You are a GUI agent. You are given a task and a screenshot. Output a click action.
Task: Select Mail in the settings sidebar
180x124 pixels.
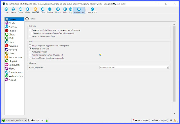[14, 38]
